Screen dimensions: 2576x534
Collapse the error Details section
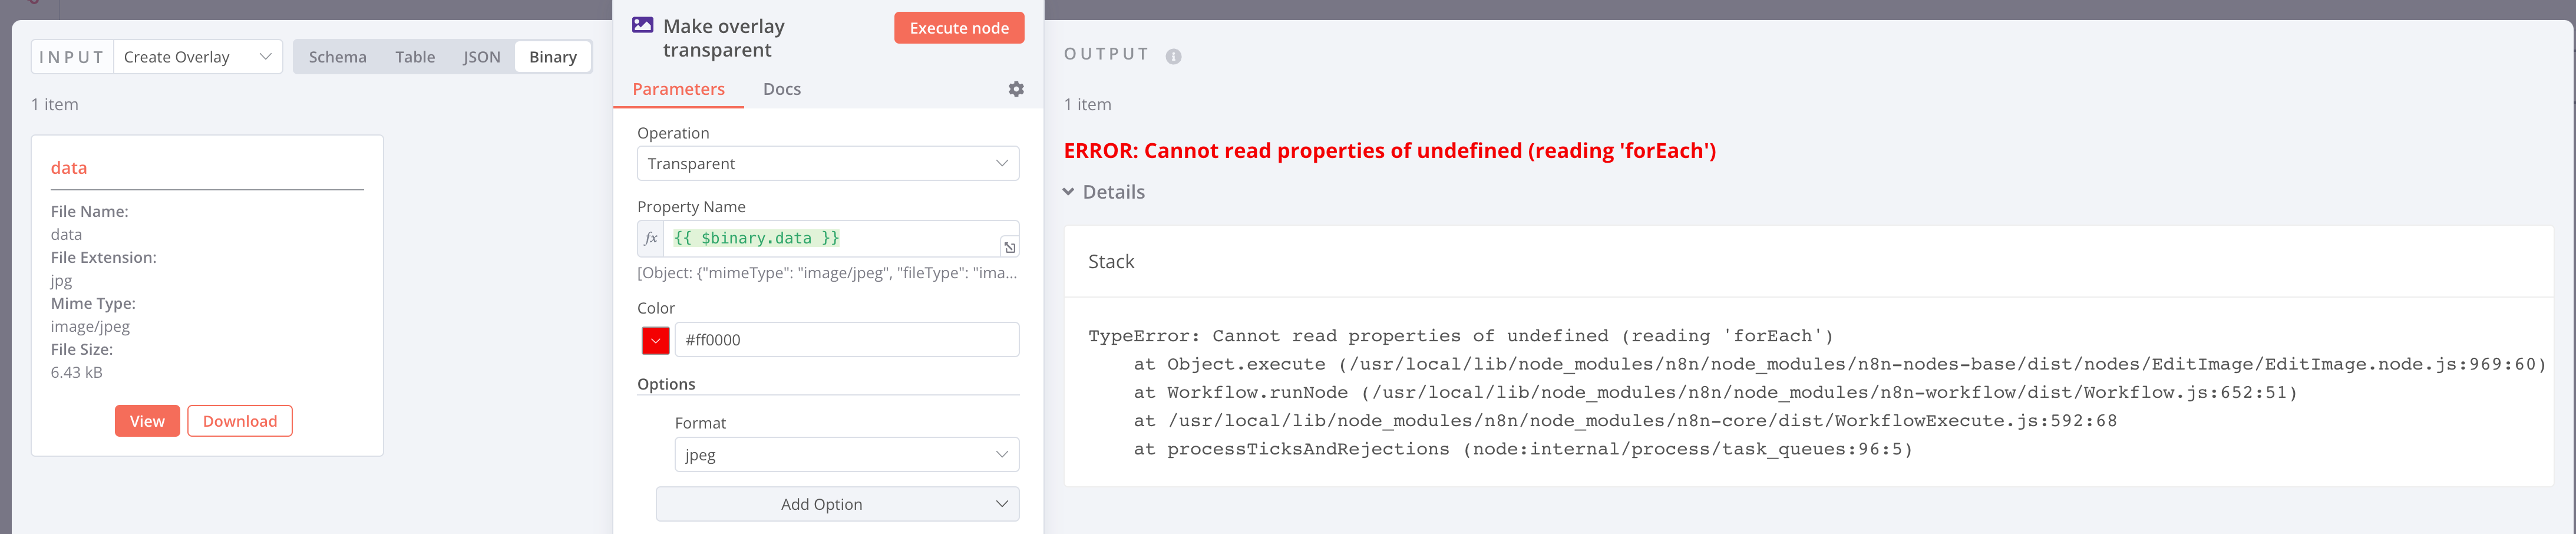pyautogui.click(x=1104, y=192)
